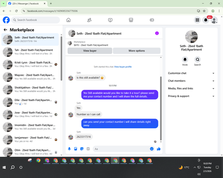This screenshot has width=223, height=178.
Task: Open Kristi-Lynn's conversation
Action: pyautogui.click(x=30, y=65)
